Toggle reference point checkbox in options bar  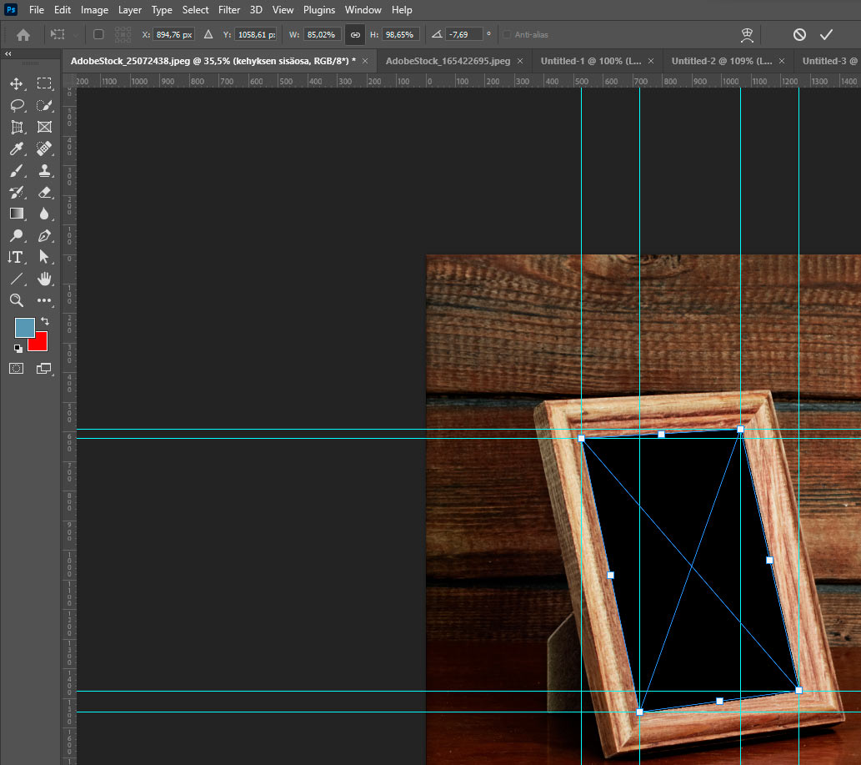point(98,35)
